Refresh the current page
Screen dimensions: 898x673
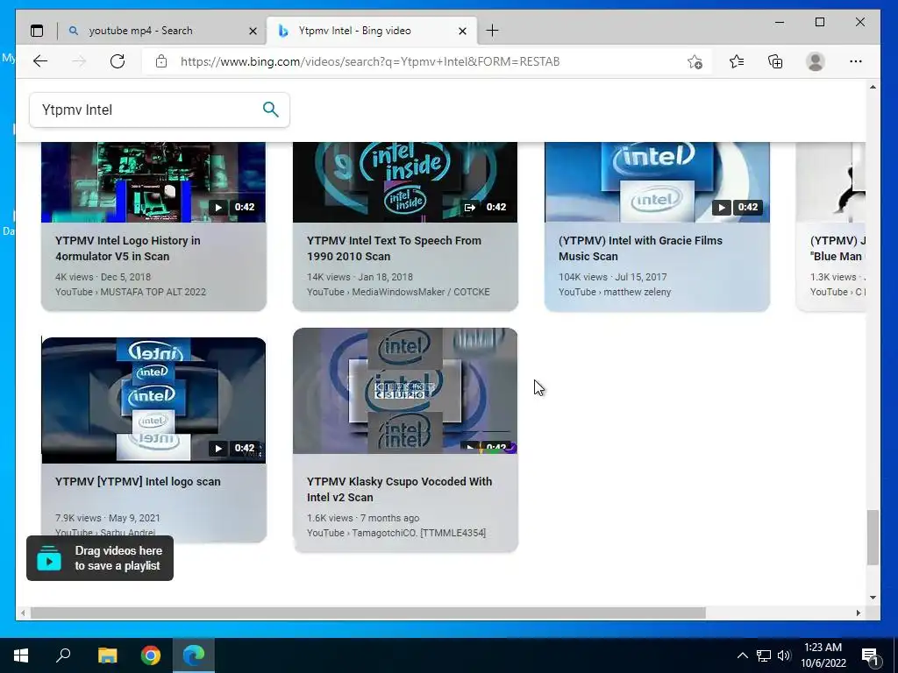pyautogui.click(x=118, y=61)
